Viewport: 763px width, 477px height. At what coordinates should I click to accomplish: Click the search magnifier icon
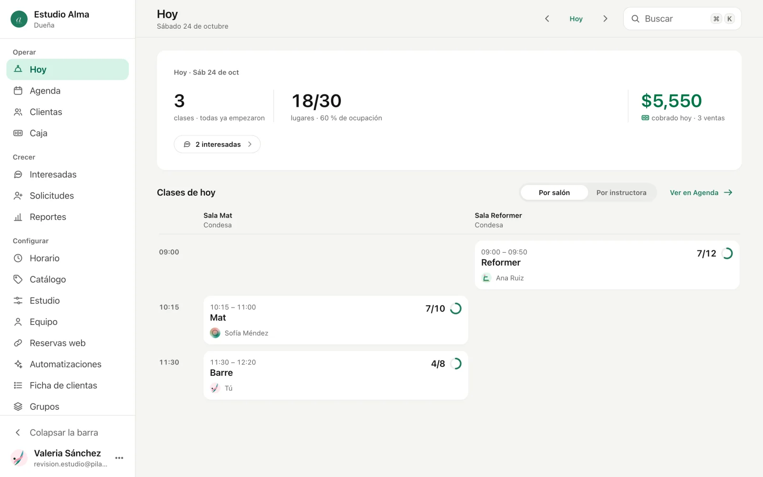point(635,19)
